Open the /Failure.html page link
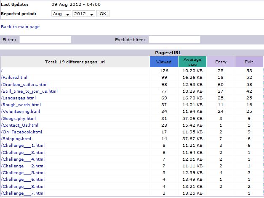 [x=14, y=78]
